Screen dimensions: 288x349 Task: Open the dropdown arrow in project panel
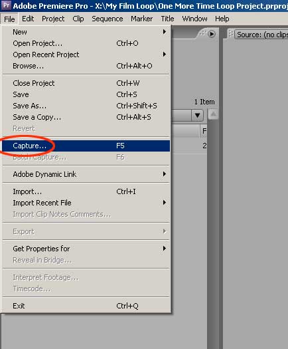point(197,115)
